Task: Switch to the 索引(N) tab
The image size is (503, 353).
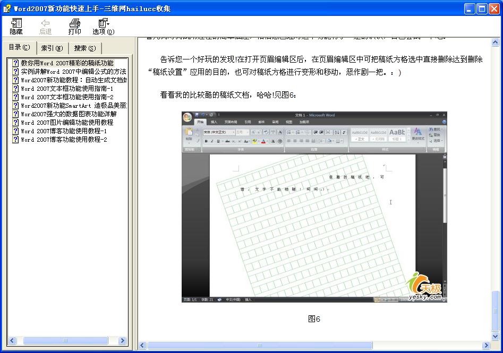Action: (x=52, y=48)
